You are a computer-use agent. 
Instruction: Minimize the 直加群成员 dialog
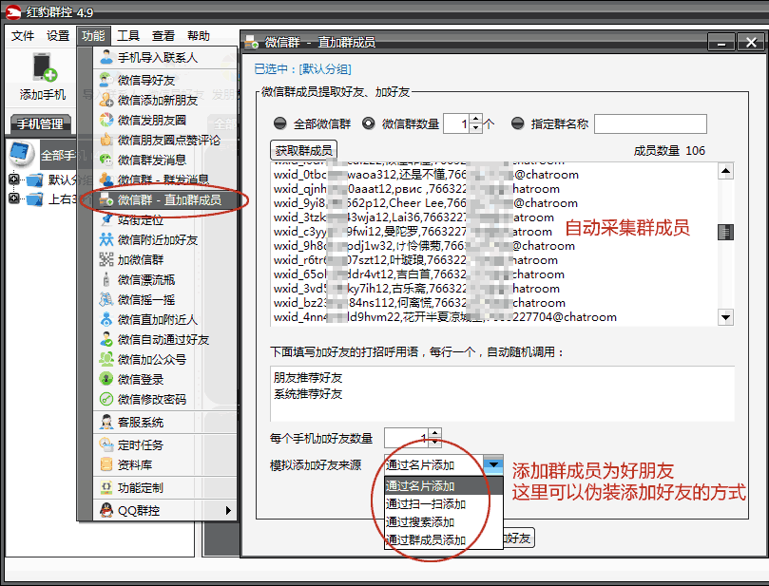pyautogui.click(x=721, y=43)
